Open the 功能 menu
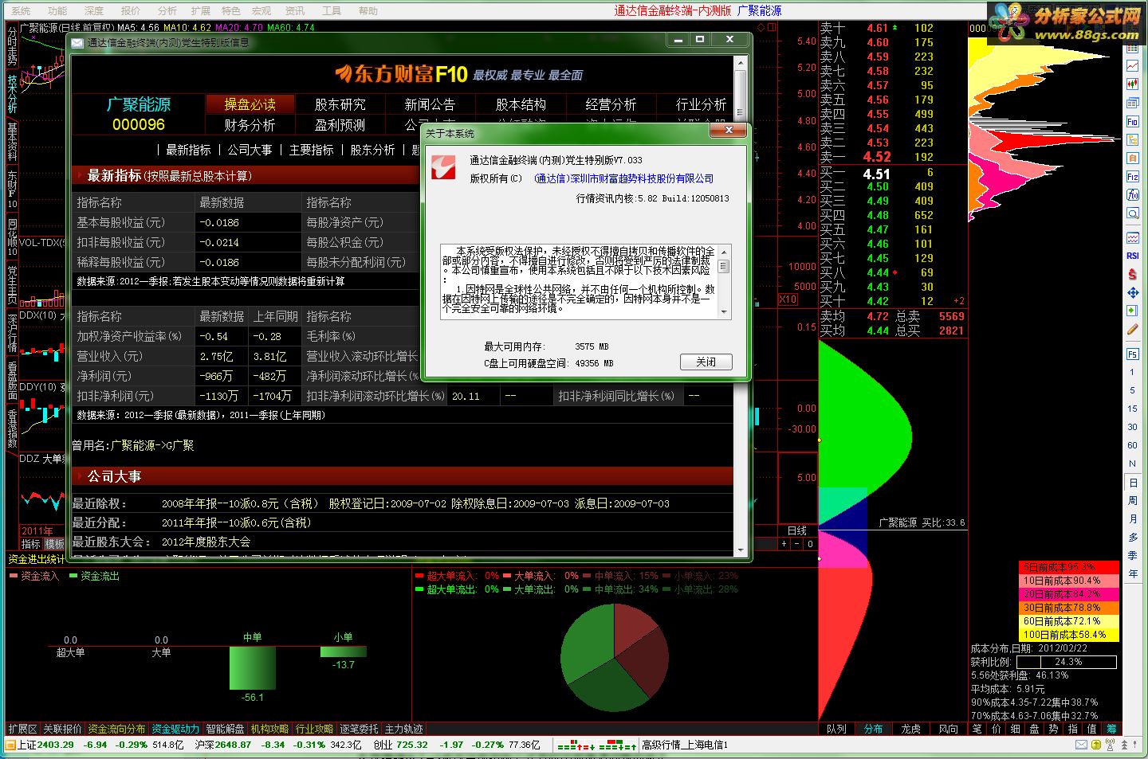The height and width of the screenshot is (759, 1148). tap(57, 11)
